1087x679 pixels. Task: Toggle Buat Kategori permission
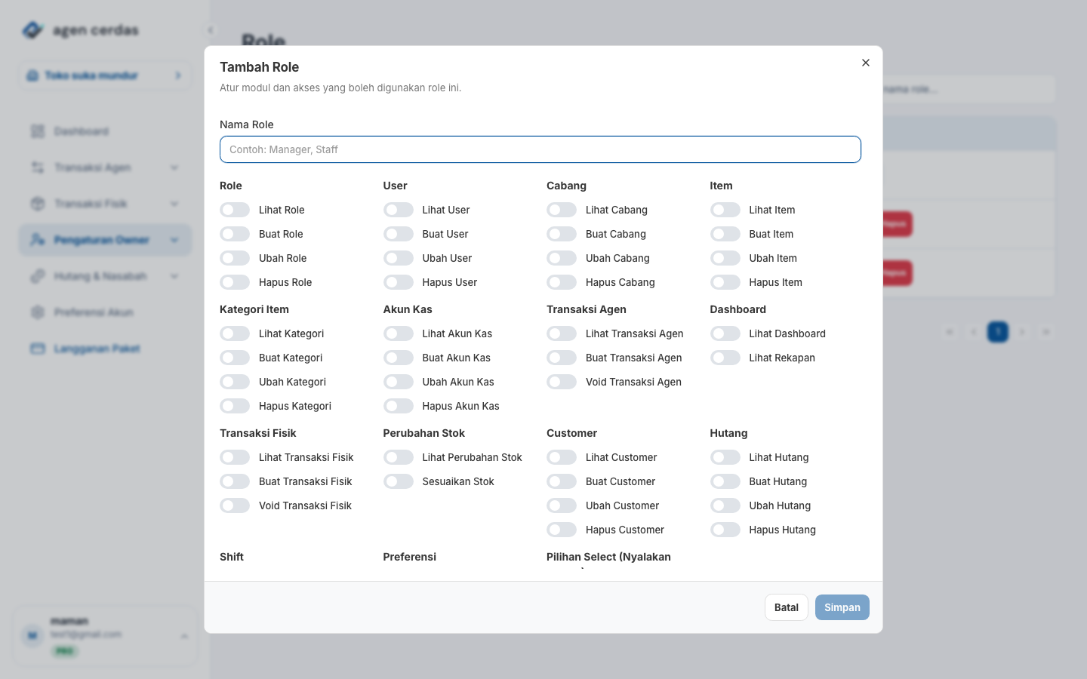(x=235, y=358)
